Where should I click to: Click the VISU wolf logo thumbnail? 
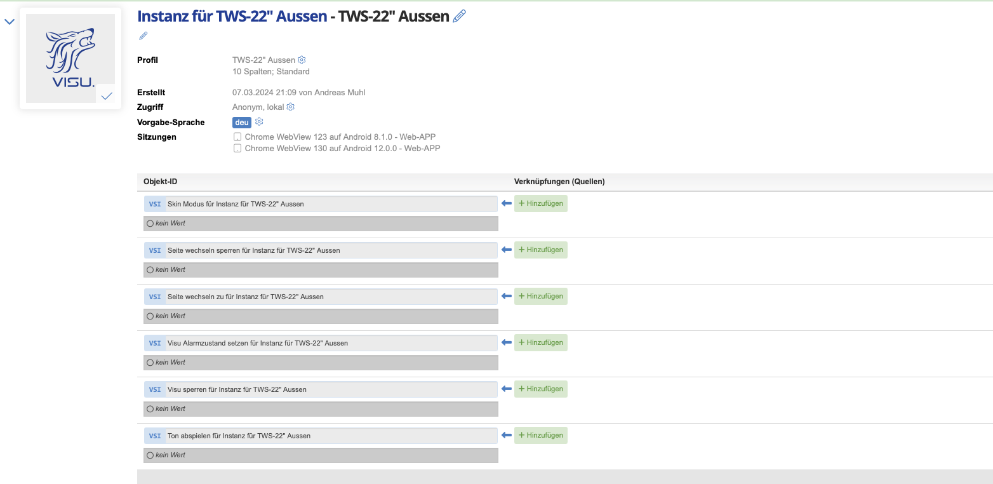70,57
